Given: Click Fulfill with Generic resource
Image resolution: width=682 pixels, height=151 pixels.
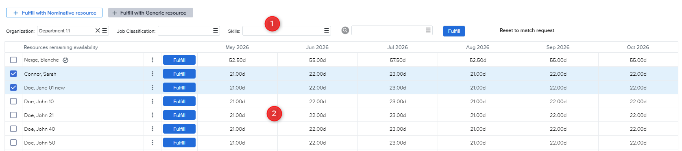Looking at the screenshot, I should pos(150,13).
